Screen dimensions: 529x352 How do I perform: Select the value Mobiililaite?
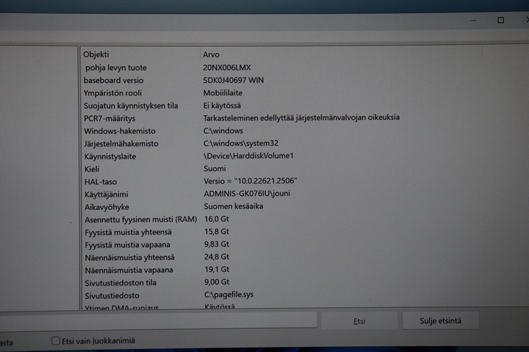tap(223, 92)
